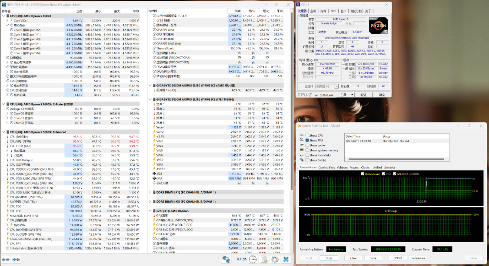Click the blue X close sensors icon
Image resolution: width=489 pixels, height=266 pixels.
(286, 259)
